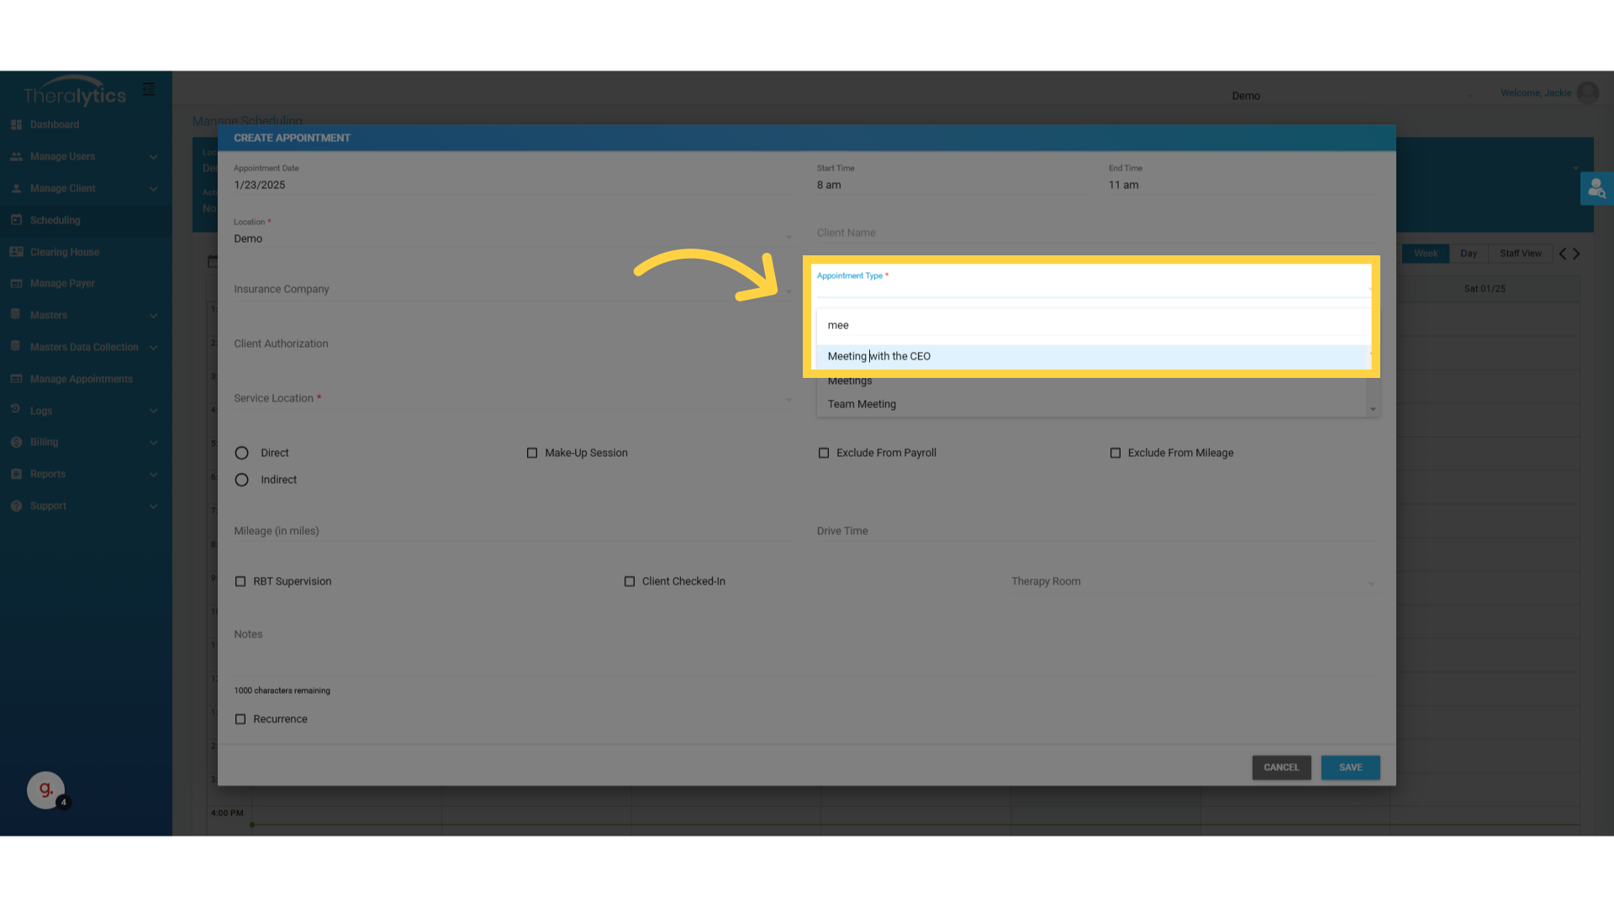Click the Dashboard sidebar icon
Screen dimensions: 1614x907
(16, 124)
